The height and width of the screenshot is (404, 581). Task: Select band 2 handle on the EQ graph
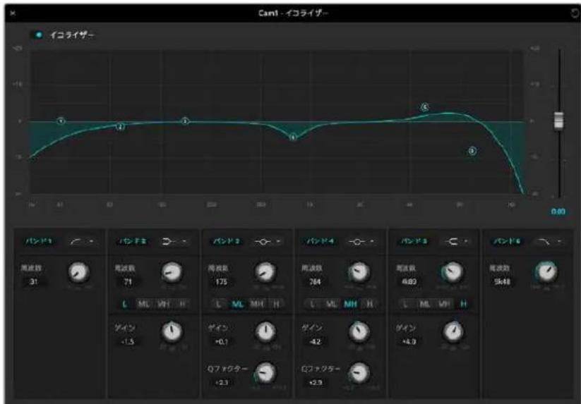pyautogui.click(x=121, y=127)
